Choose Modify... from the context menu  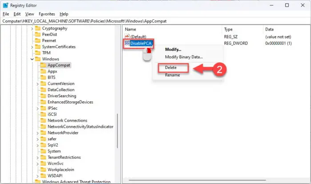173,50
